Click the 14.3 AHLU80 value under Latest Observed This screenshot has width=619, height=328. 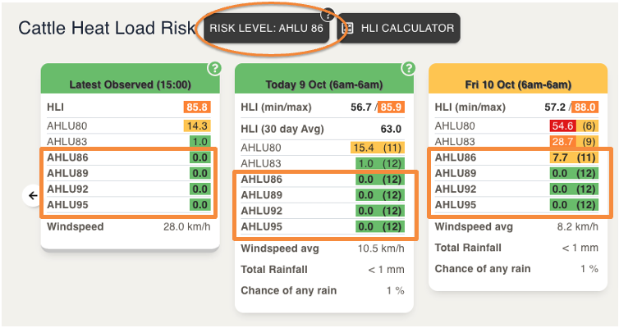pos(197,125)
